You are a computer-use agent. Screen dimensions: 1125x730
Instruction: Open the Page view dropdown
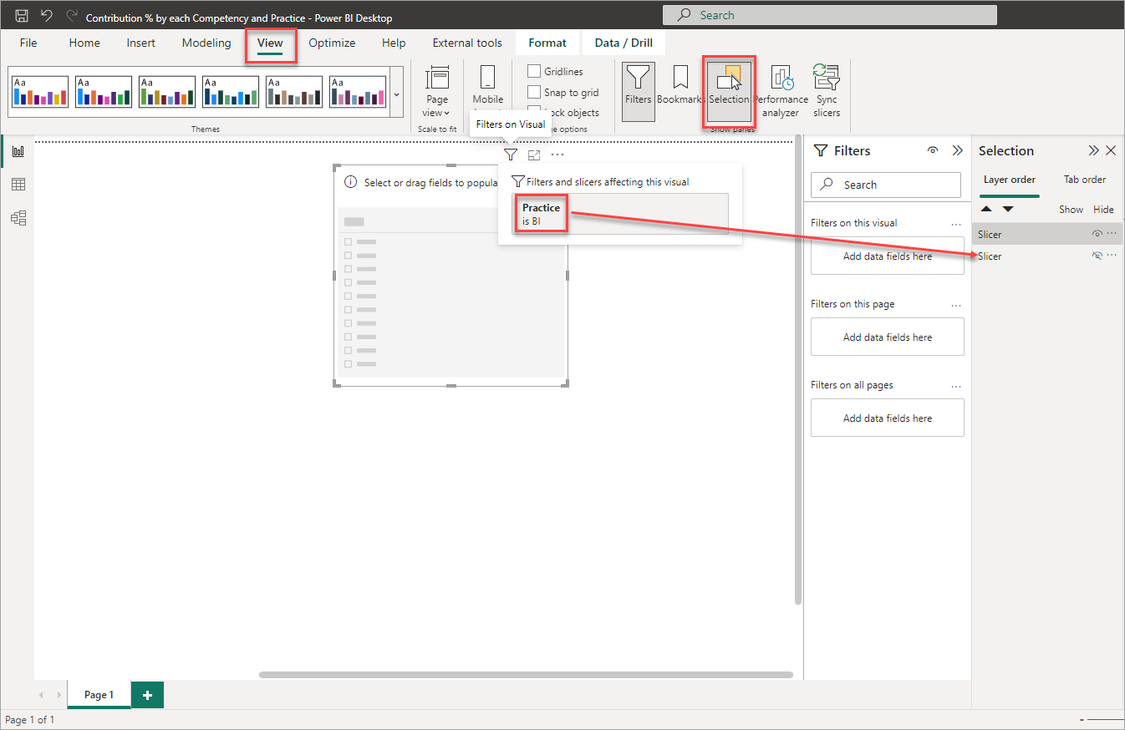point(437,92)
